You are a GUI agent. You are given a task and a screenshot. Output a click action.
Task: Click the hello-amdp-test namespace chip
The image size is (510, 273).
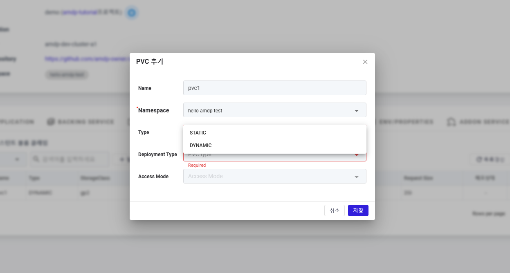click(67, 75)
